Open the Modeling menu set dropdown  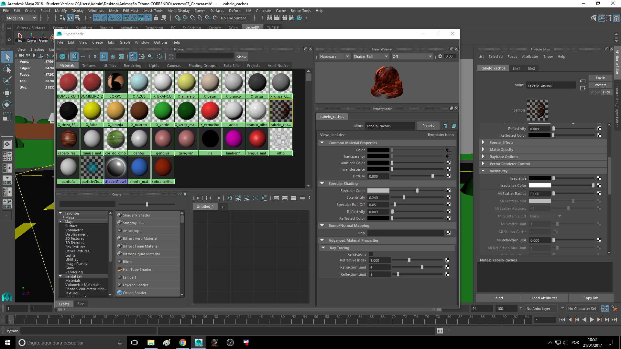point(21,18)
